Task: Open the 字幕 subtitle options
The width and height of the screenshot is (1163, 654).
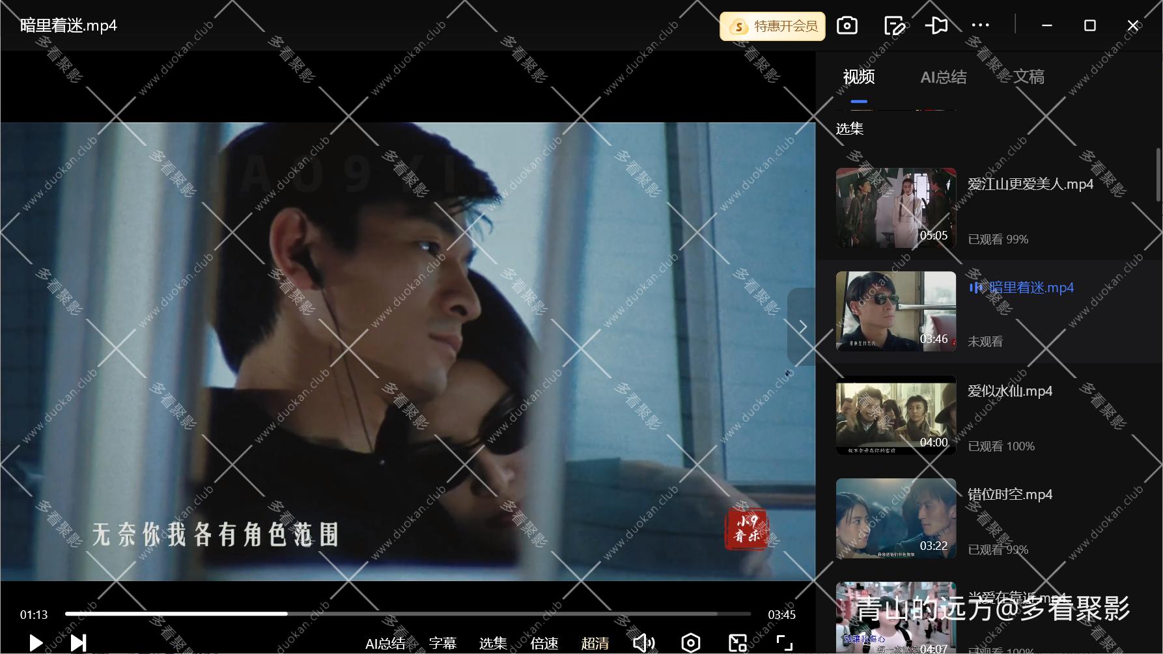Action: (443, 643)
